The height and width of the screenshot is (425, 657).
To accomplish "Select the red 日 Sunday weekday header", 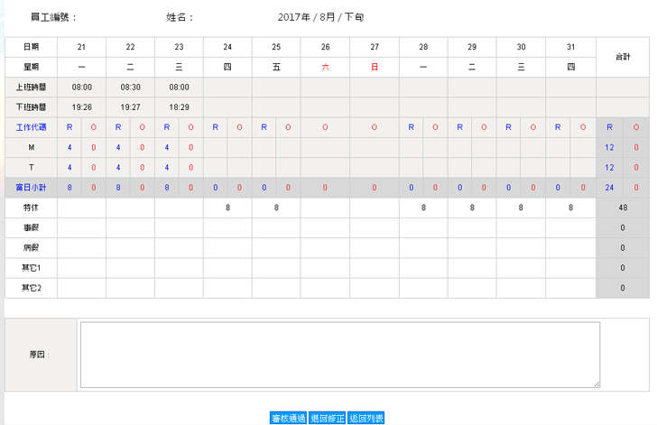I will [x=374, y=68].
